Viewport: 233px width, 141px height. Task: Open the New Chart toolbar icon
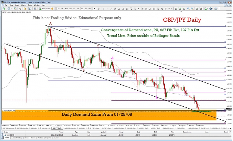pyautogui.click(x=4, y=9)
